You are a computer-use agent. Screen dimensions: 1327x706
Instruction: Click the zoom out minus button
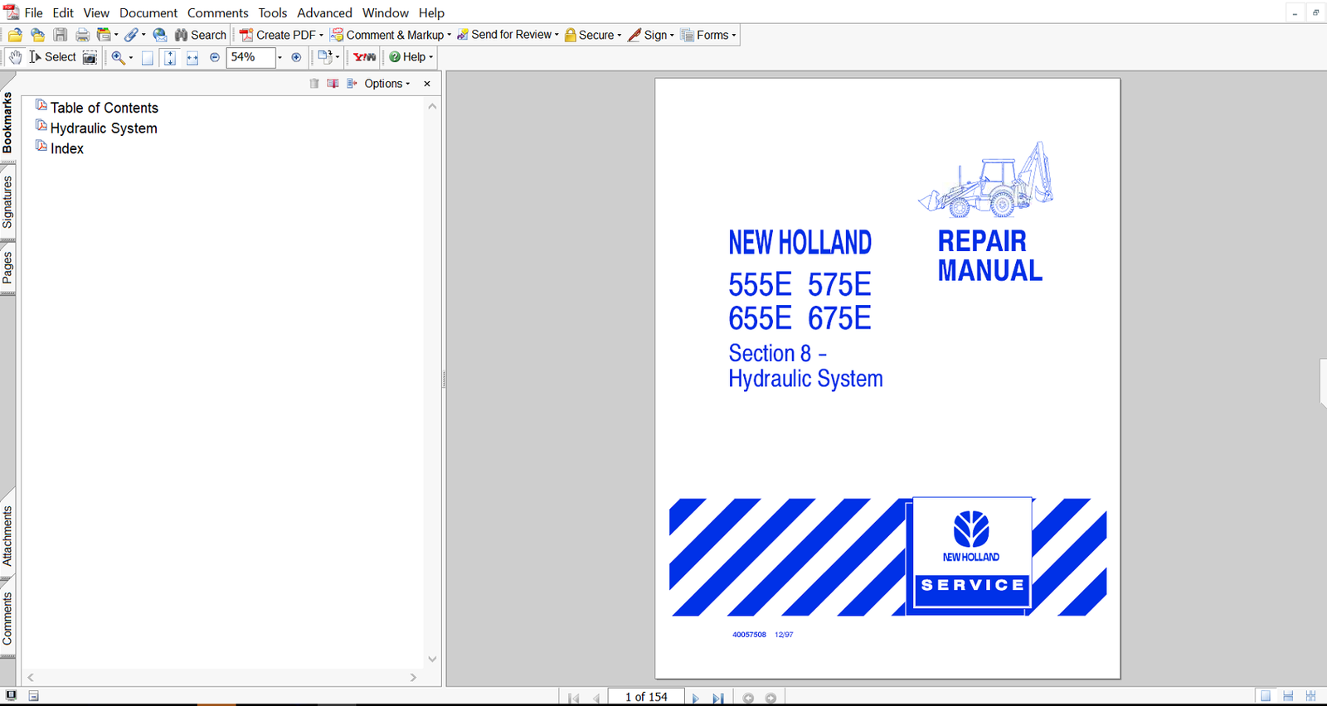(215, 57)
